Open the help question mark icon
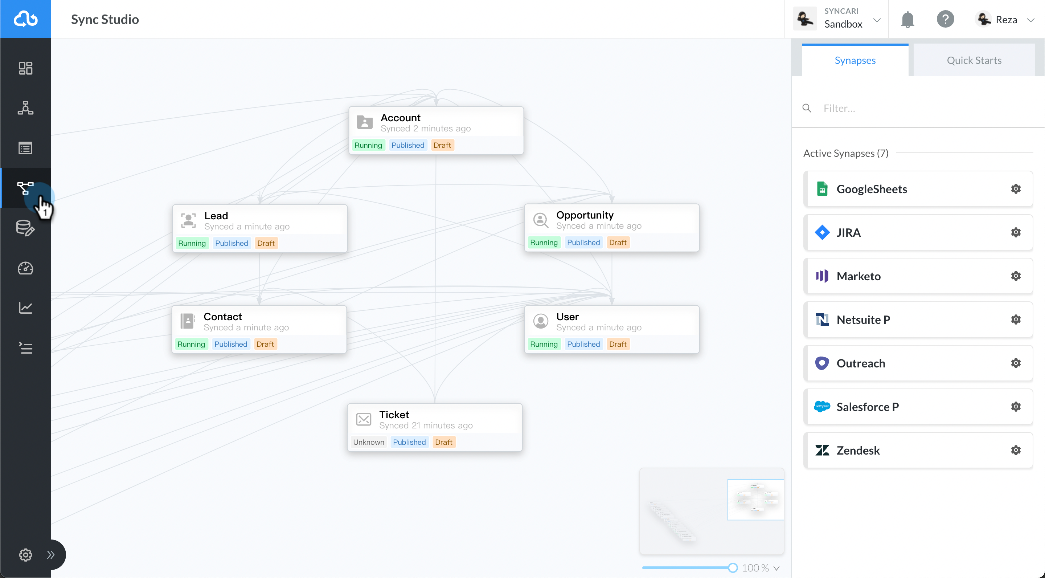Viewport: 1045px width, 578px height. coord(946,19)
